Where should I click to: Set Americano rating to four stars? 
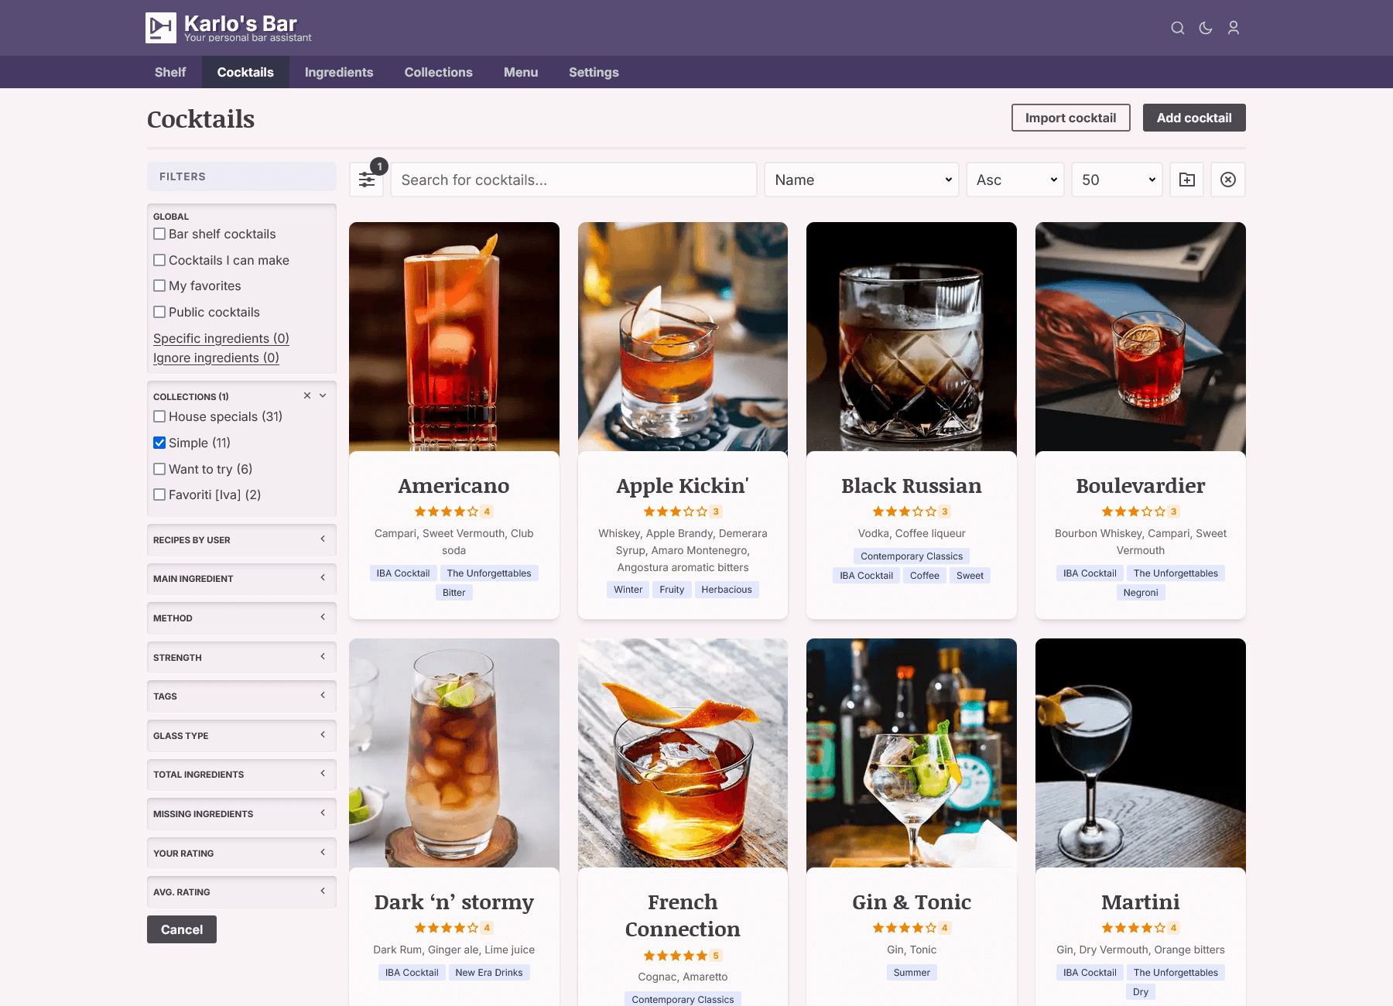click(x=460, y=512)
